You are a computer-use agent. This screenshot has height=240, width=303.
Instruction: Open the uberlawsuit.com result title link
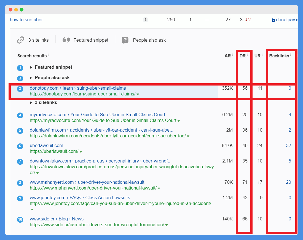(x=46, y=146)
